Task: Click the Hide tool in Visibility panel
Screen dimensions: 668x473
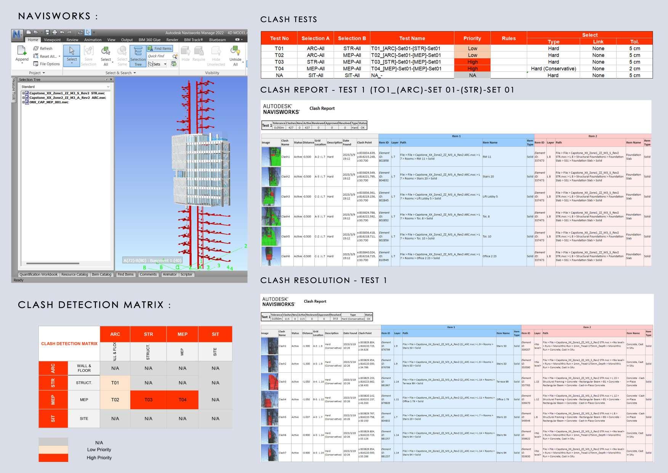Action: coord(186,54)
